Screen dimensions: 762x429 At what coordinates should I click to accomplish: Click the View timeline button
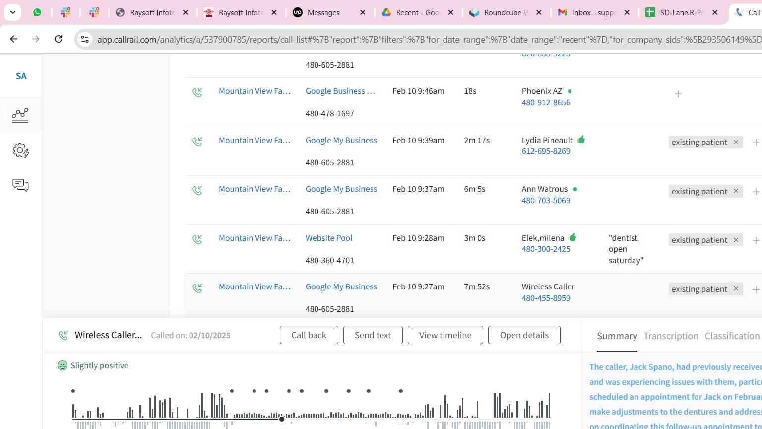[x=445, y=335]
